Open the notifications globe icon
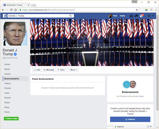159x129 pixels. (141, 16)
